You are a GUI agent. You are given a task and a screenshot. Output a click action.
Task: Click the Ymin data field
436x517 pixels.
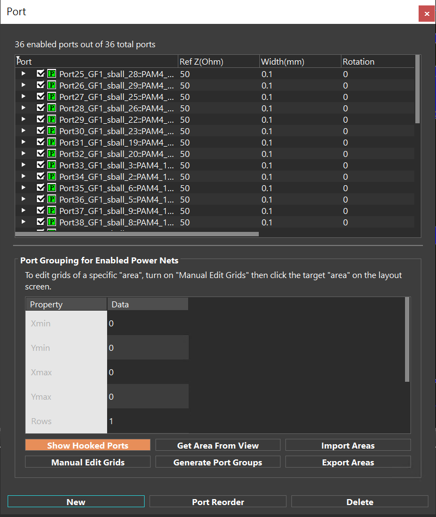(148, 348)
